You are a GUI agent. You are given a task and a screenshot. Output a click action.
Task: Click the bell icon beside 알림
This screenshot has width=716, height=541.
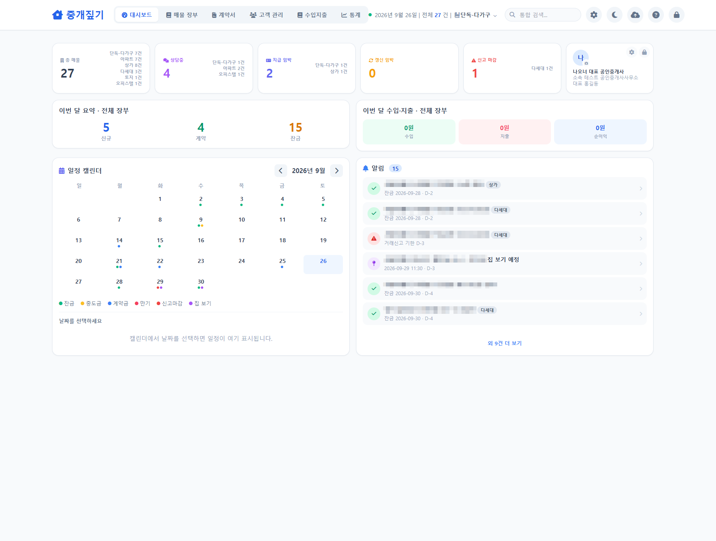[x=366, y=168]
